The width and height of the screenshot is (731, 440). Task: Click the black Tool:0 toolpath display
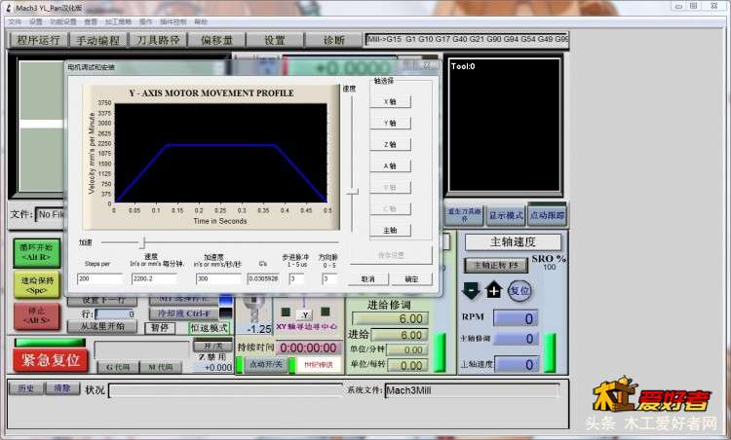pos(504,125)
